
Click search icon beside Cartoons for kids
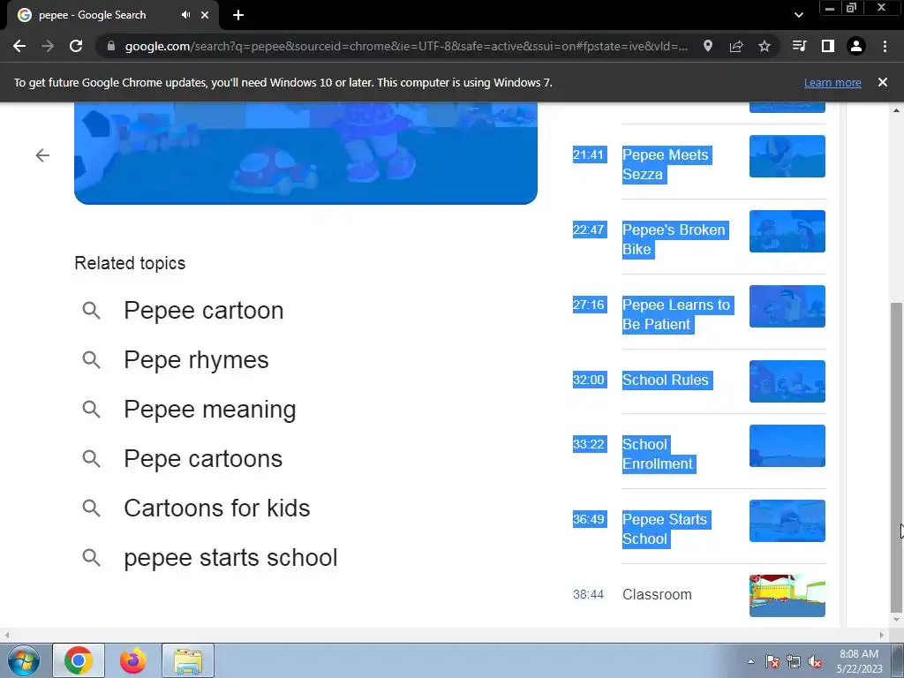[x=91, y=508]
